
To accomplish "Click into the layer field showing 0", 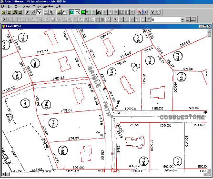I will click(x=166, y=20).
